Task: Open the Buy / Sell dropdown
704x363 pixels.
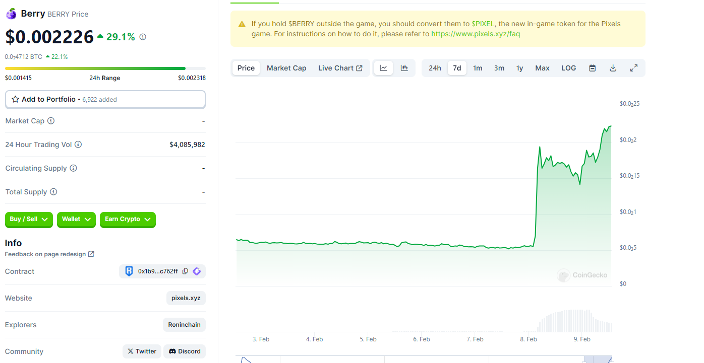Action: 29,220
